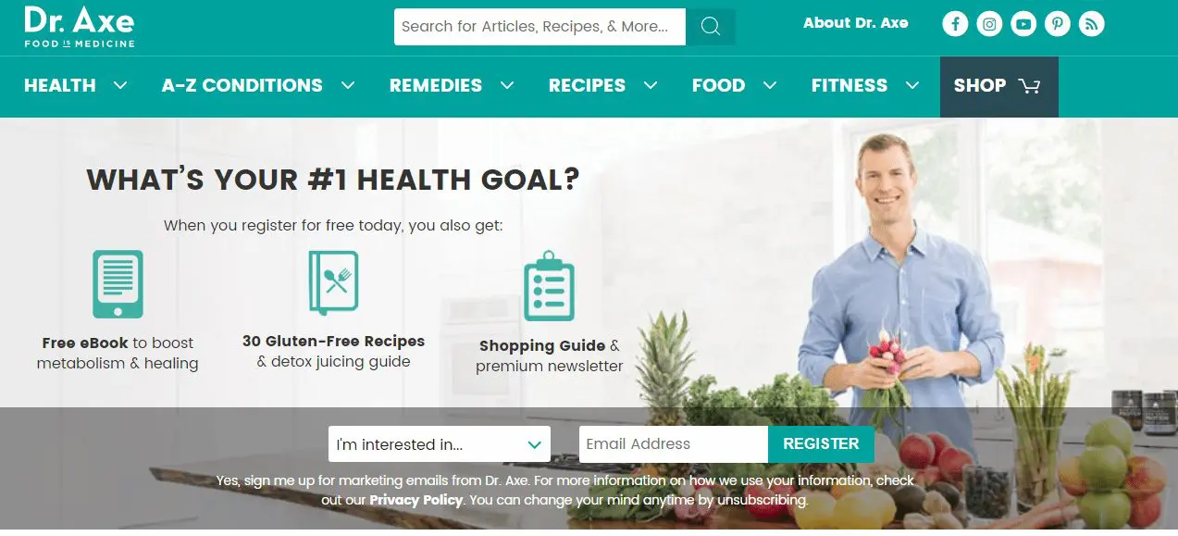Click the search magnifier icon
Screen dimensions: 1178x536
pyautogui.click(x=711, y=27)
